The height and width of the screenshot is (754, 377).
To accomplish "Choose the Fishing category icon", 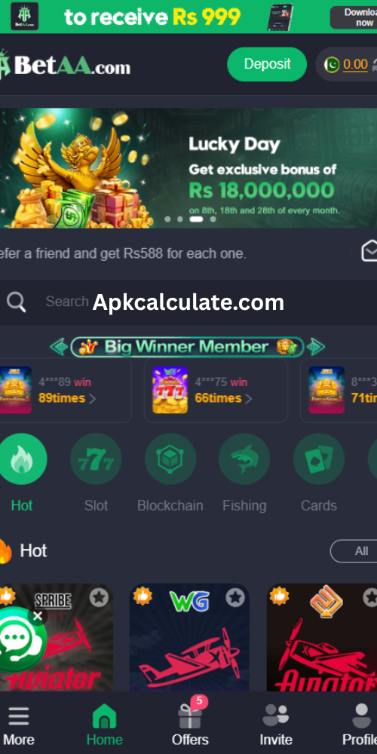I will (x=244, y=458).
